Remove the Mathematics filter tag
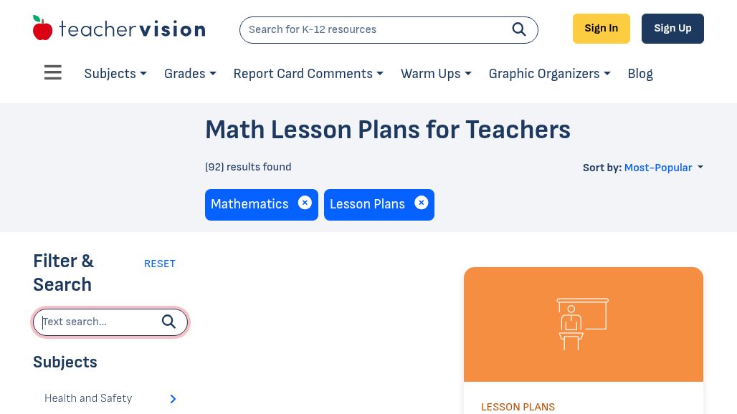 (x=305, y=202)
